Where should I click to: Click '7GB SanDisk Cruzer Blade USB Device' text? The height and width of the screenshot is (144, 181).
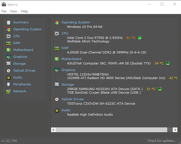pyautogui.click(x=98, y=93)
